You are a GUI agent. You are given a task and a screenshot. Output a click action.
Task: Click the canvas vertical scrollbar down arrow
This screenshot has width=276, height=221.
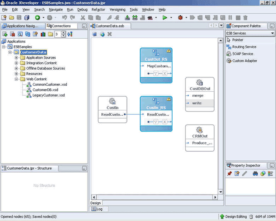tap(220, 192)
